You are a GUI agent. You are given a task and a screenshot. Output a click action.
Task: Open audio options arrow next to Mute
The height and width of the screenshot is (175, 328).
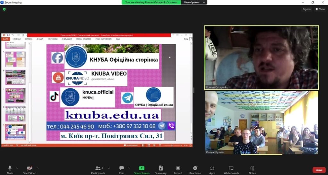pyautogui.click(x=17, y=168)
